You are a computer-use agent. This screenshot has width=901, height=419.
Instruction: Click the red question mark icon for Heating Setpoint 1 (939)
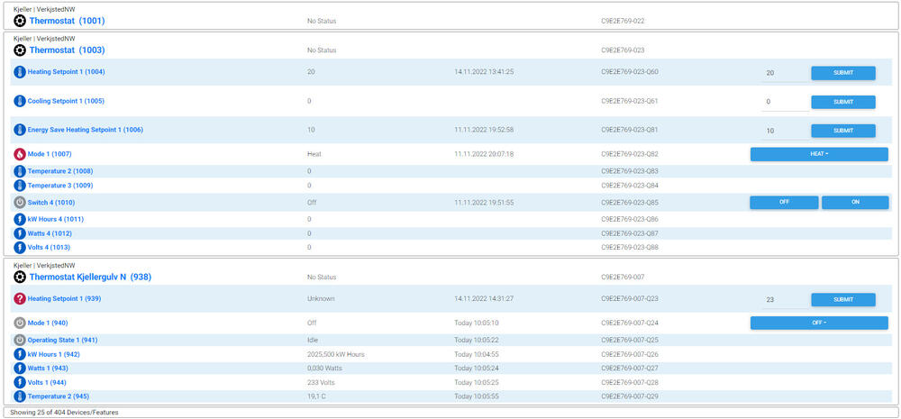click(20, 298)
